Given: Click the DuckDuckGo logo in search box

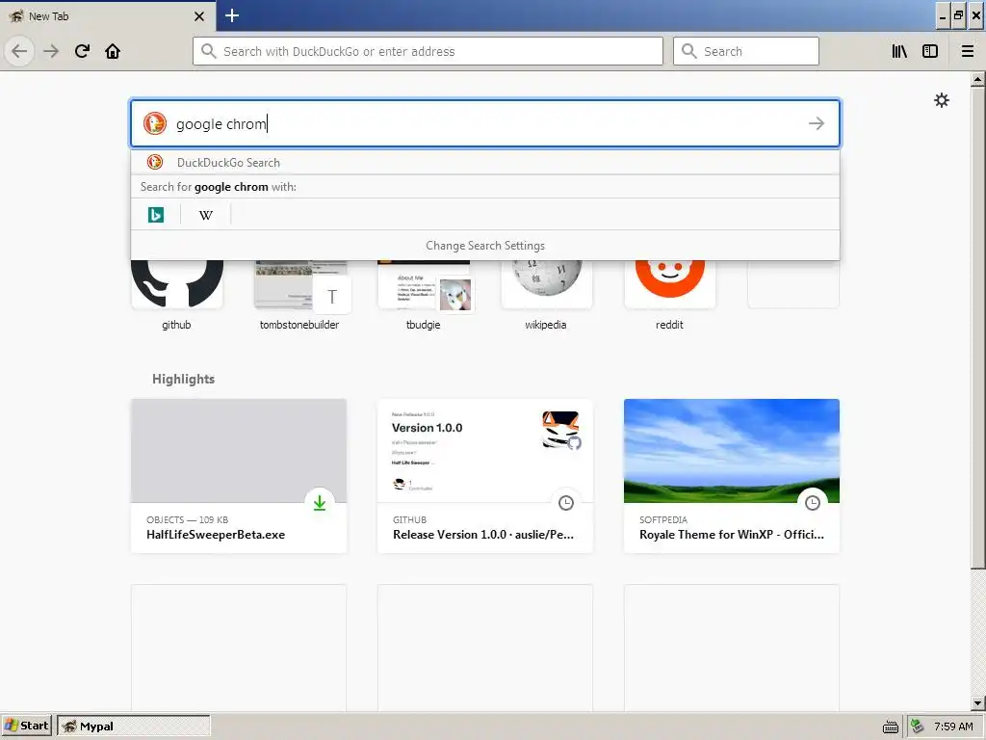Looking at the screenshot, I should [x=155, y=123].
